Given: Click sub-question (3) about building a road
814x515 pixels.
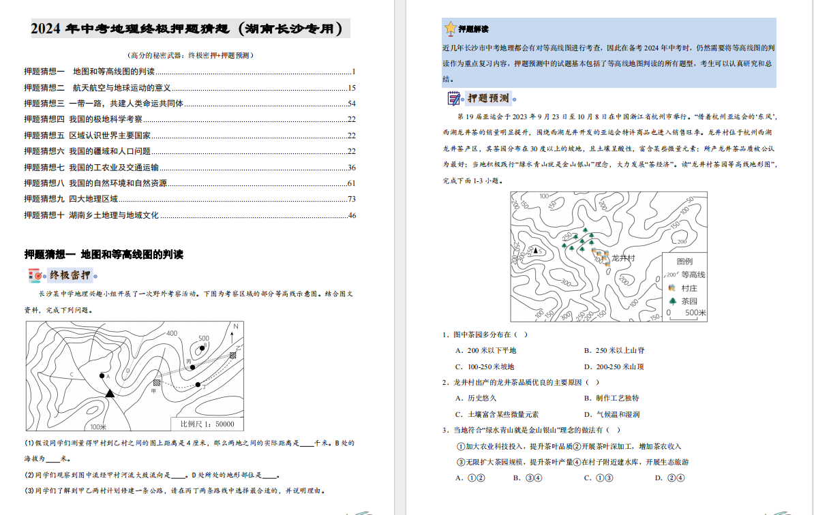Looking at the screenshot, I should (x=175, y=490).
